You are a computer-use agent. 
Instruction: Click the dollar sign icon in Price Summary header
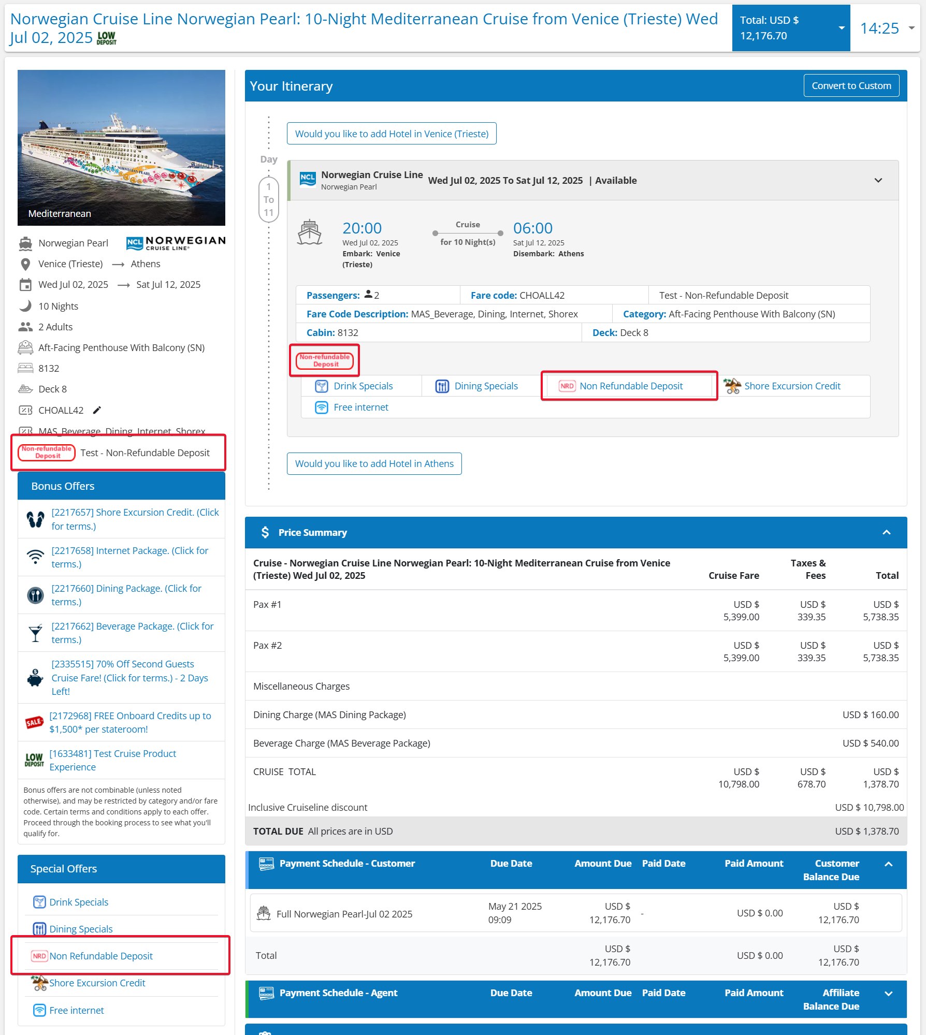pyautogui.click(x=265, y=532)
